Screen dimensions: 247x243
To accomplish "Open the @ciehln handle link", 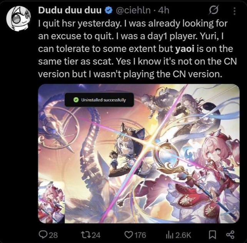I will click(133, 10).
